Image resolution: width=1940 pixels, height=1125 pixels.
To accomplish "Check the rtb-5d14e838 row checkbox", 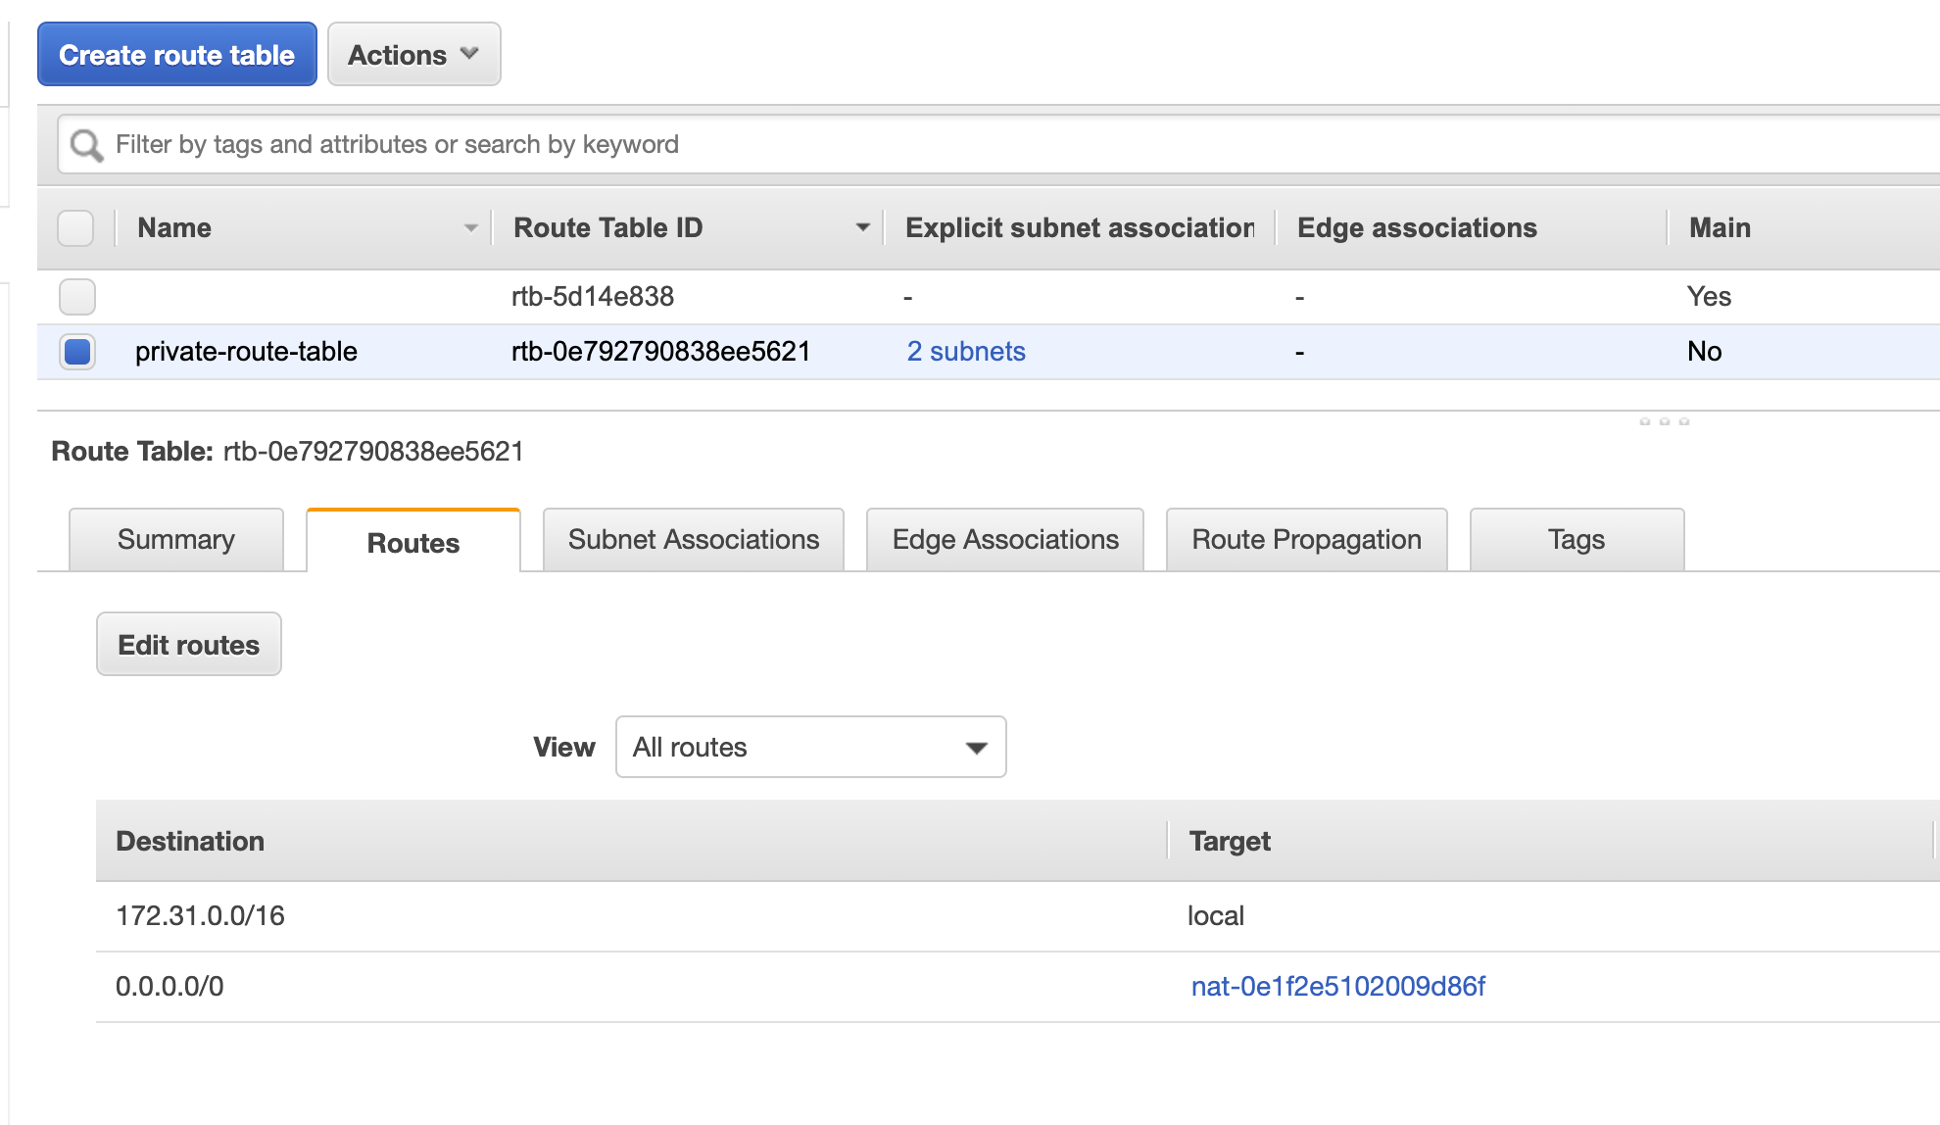I will click(76, 297).
